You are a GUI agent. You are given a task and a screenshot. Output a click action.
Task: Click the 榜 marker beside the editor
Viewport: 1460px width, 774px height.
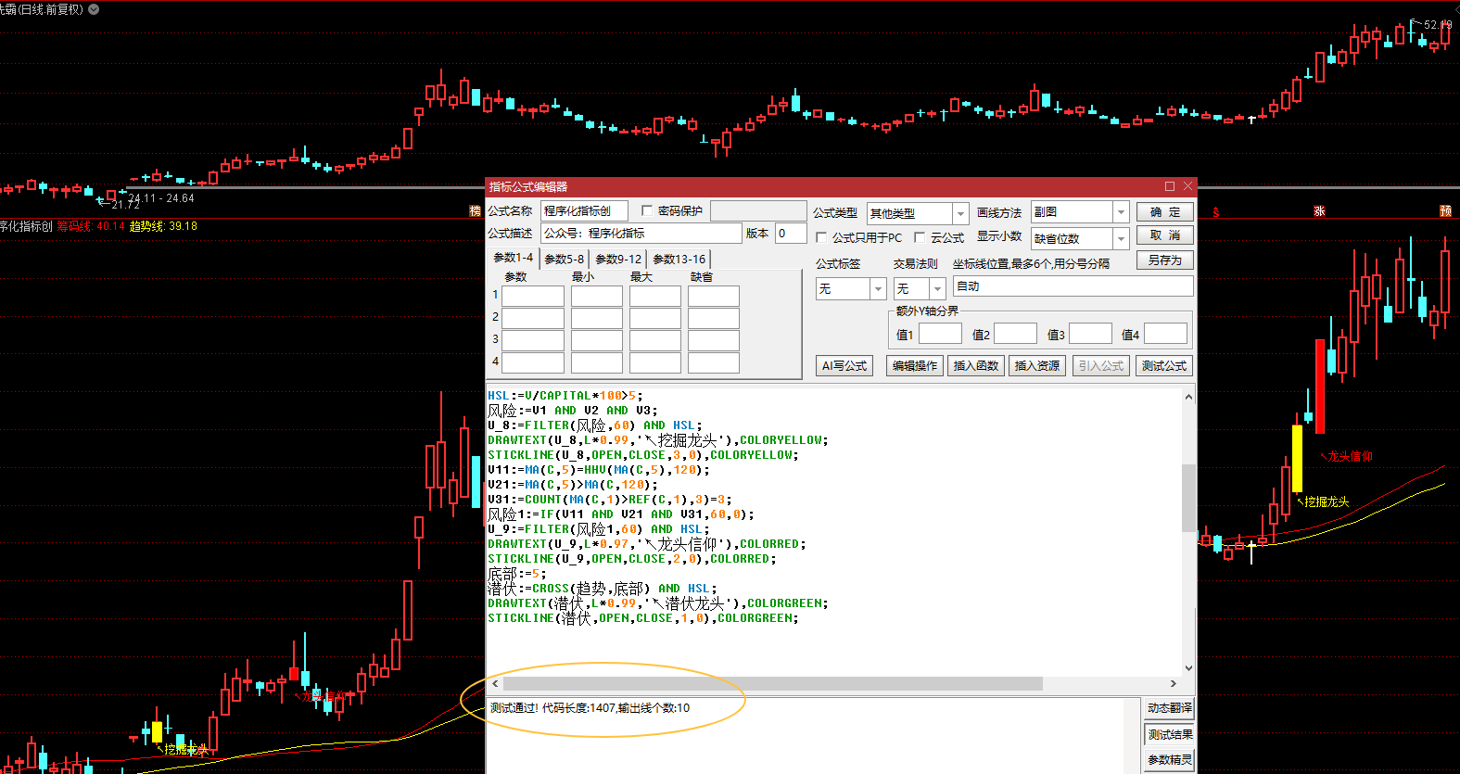click(x=476, y=211)
